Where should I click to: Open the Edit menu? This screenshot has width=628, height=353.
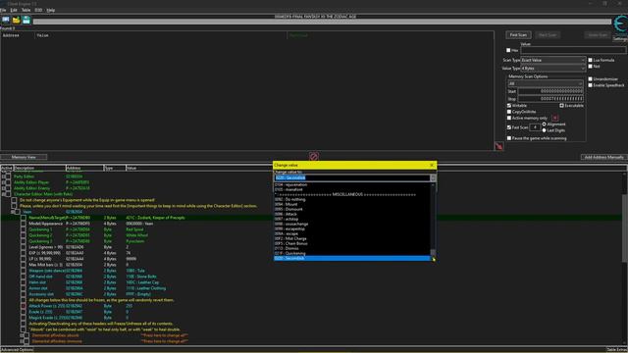click(14, 10)
